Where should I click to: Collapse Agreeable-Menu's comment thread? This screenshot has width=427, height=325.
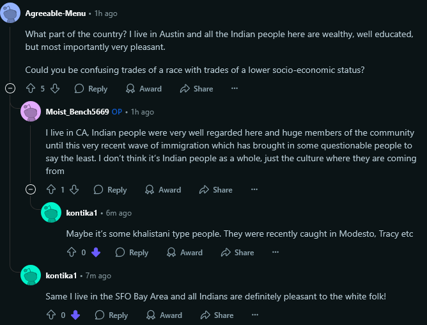[10, 88]
